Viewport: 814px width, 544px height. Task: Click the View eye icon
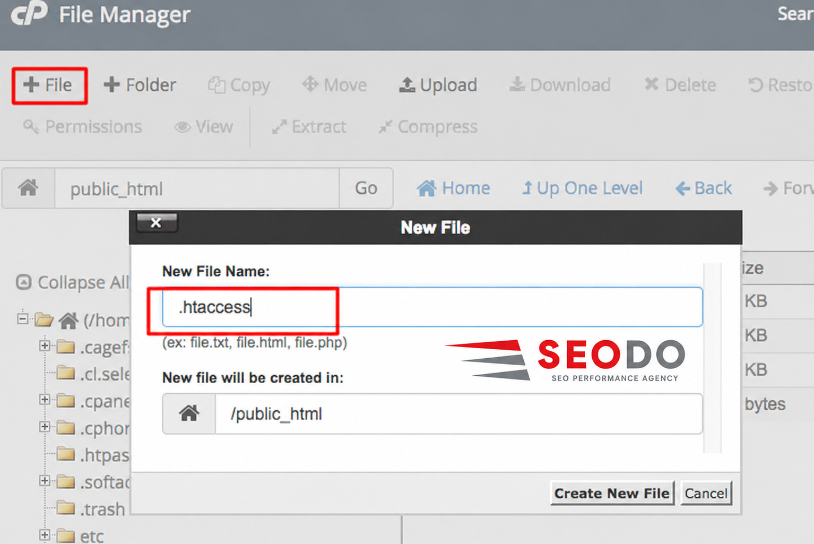[182, 127]
